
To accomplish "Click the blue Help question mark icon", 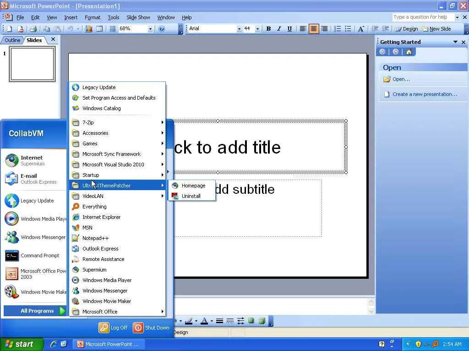I will pyautogui.click(x=162, y=29).
